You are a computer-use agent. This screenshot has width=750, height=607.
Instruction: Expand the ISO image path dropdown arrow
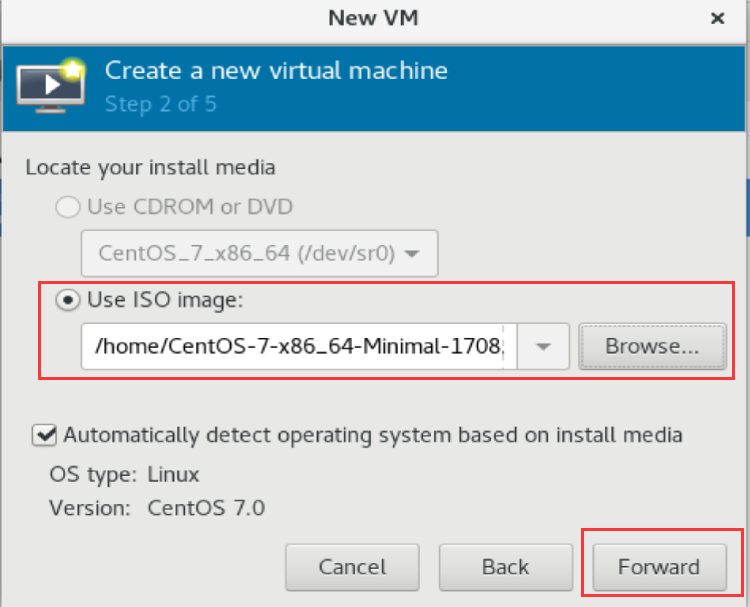click(543, 346)
